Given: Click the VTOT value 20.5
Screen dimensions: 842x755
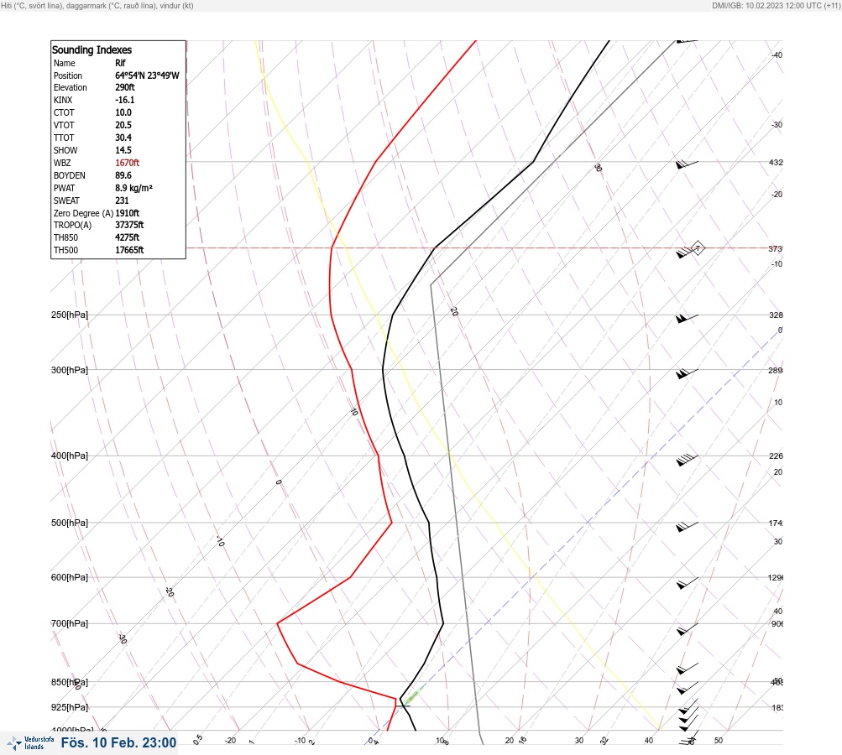Looking at the screenshot, I should click(123, 125).
